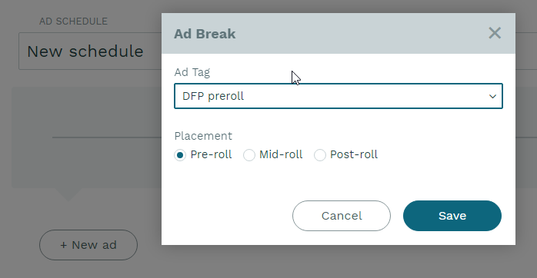Select the Pre-roll radio button
537x278 pixels.
tap(180, 155)
